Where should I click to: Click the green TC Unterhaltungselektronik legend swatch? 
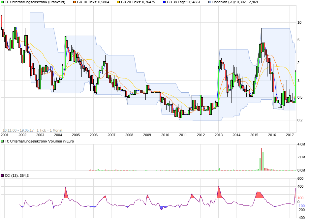coord(2,2)
